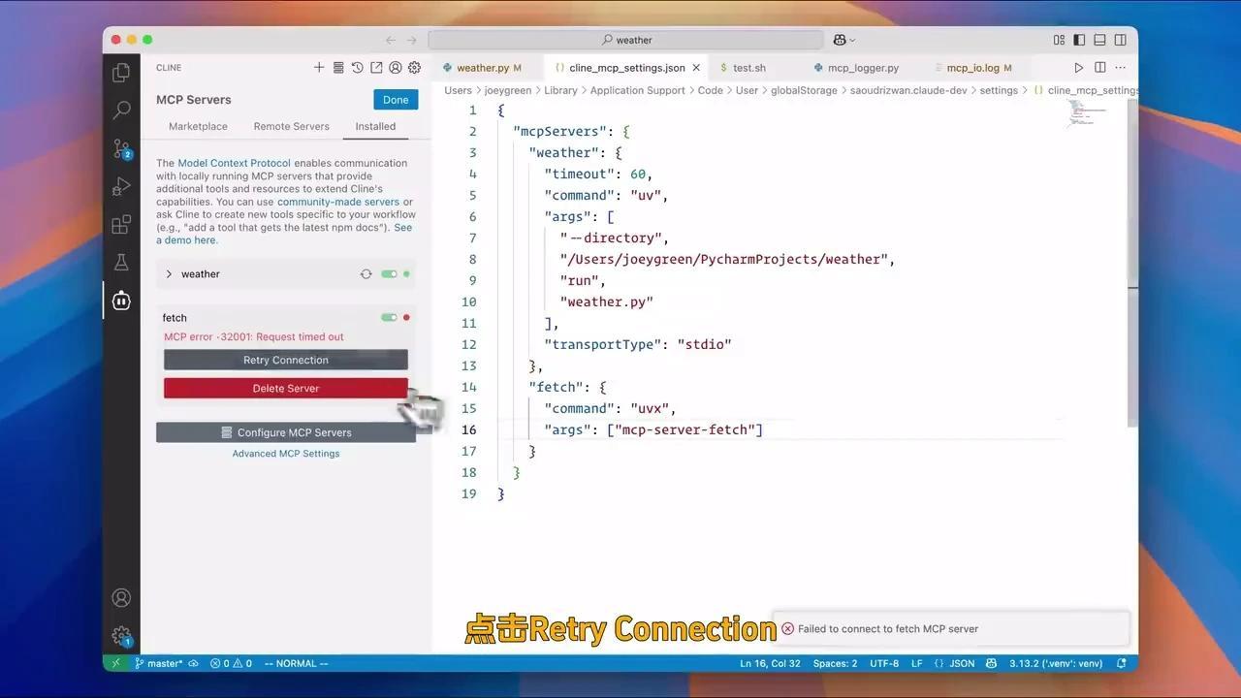1241x698 pixels.
Task: Open Cline history clock icon
Action: tap(357, 68)
